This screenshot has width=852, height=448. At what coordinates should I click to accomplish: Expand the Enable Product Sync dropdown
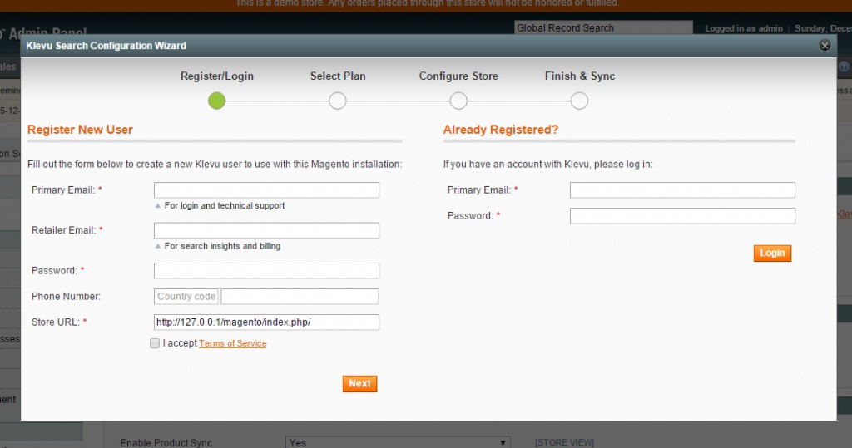click(x=398, y=442)
